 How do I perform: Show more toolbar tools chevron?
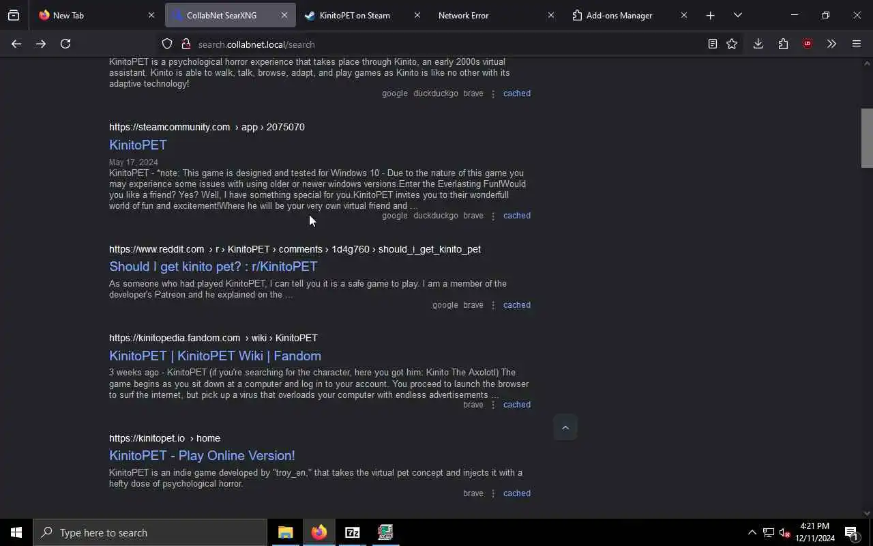[x=831, y=44]
